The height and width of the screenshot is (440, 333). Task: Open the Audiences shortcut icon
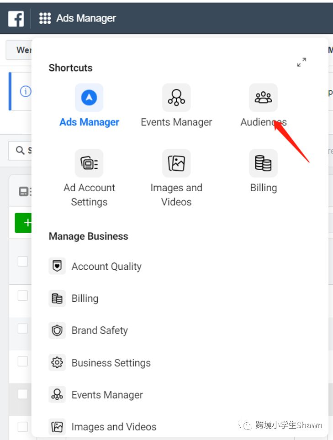pyautogui.click(x=264, y=97)
